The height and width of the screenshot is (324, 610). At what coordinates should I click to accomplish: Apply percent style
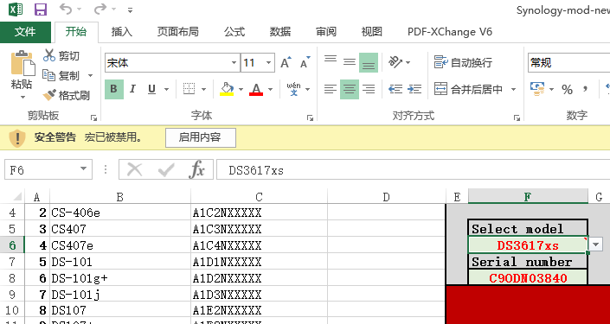567,90
